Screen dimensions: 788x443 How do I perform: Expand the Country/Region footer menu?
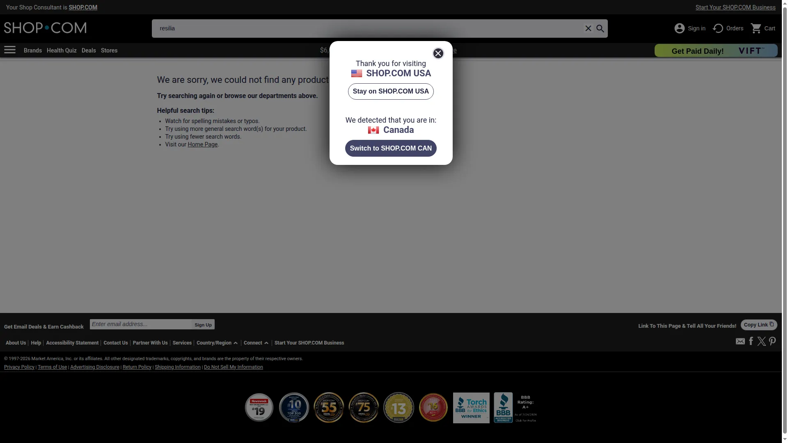point(217,343)
